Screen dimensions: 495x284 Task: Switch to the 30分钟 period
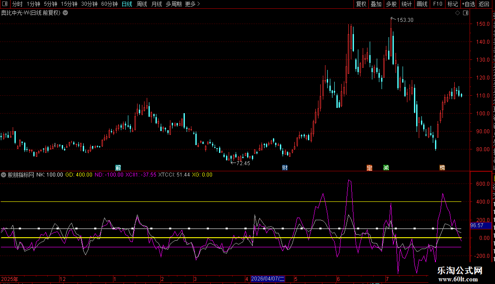coord(89,4)
